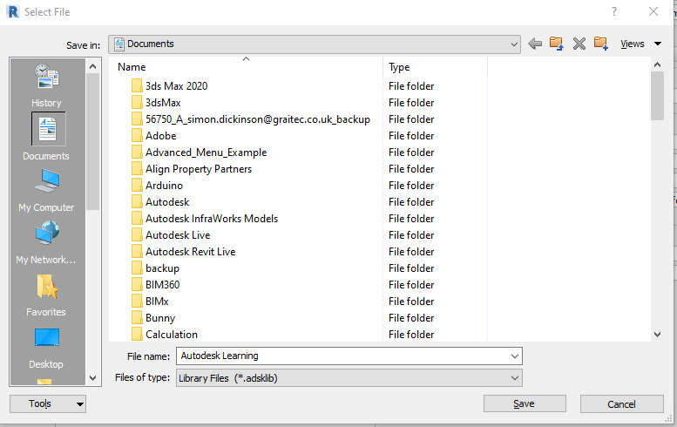This screenshot has width=677, height=427.
Task: Expand the File name history dropdown arrow
Action: coord(515,356)
